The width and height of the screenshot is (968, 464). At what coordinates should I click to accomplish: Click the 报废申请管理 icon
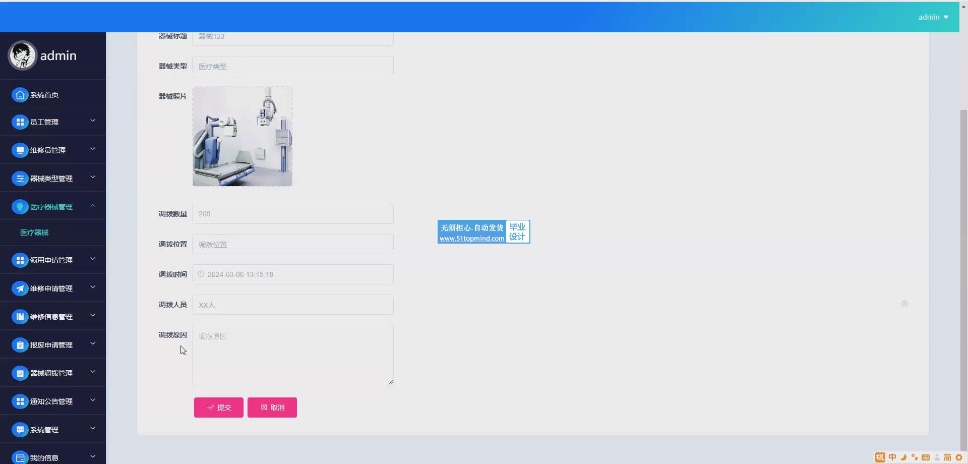(20, 345)
